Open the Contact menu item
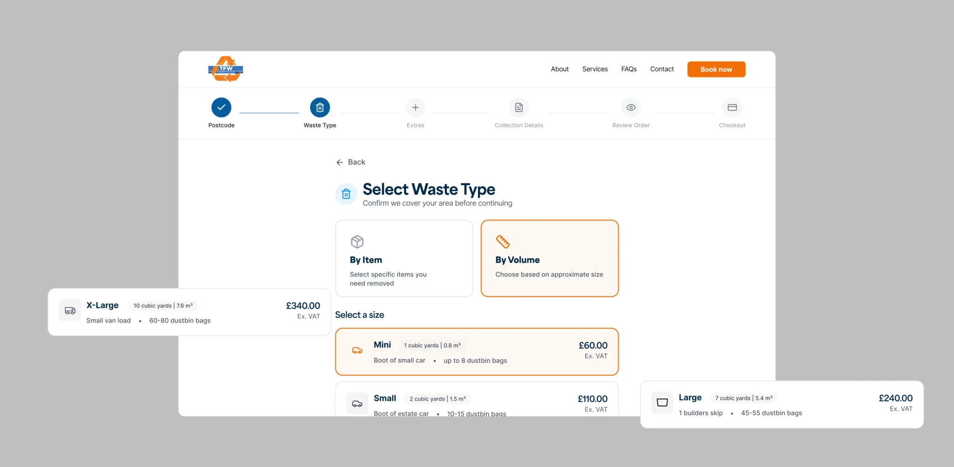 point(662,69)
